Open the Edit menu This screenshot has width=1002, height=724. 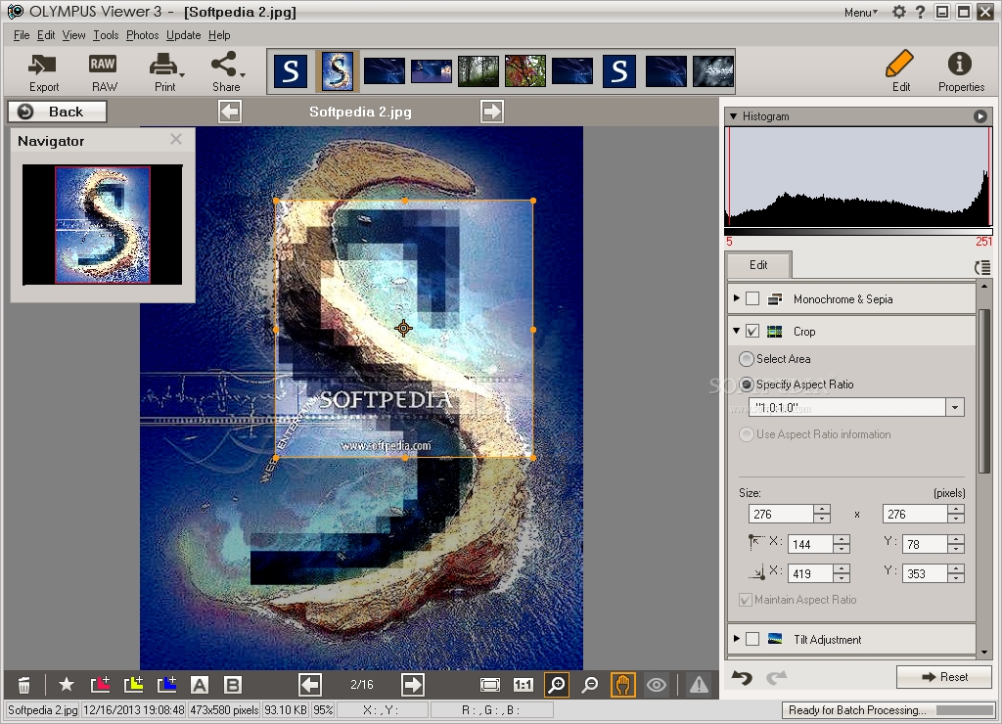[x=46, y=35]
